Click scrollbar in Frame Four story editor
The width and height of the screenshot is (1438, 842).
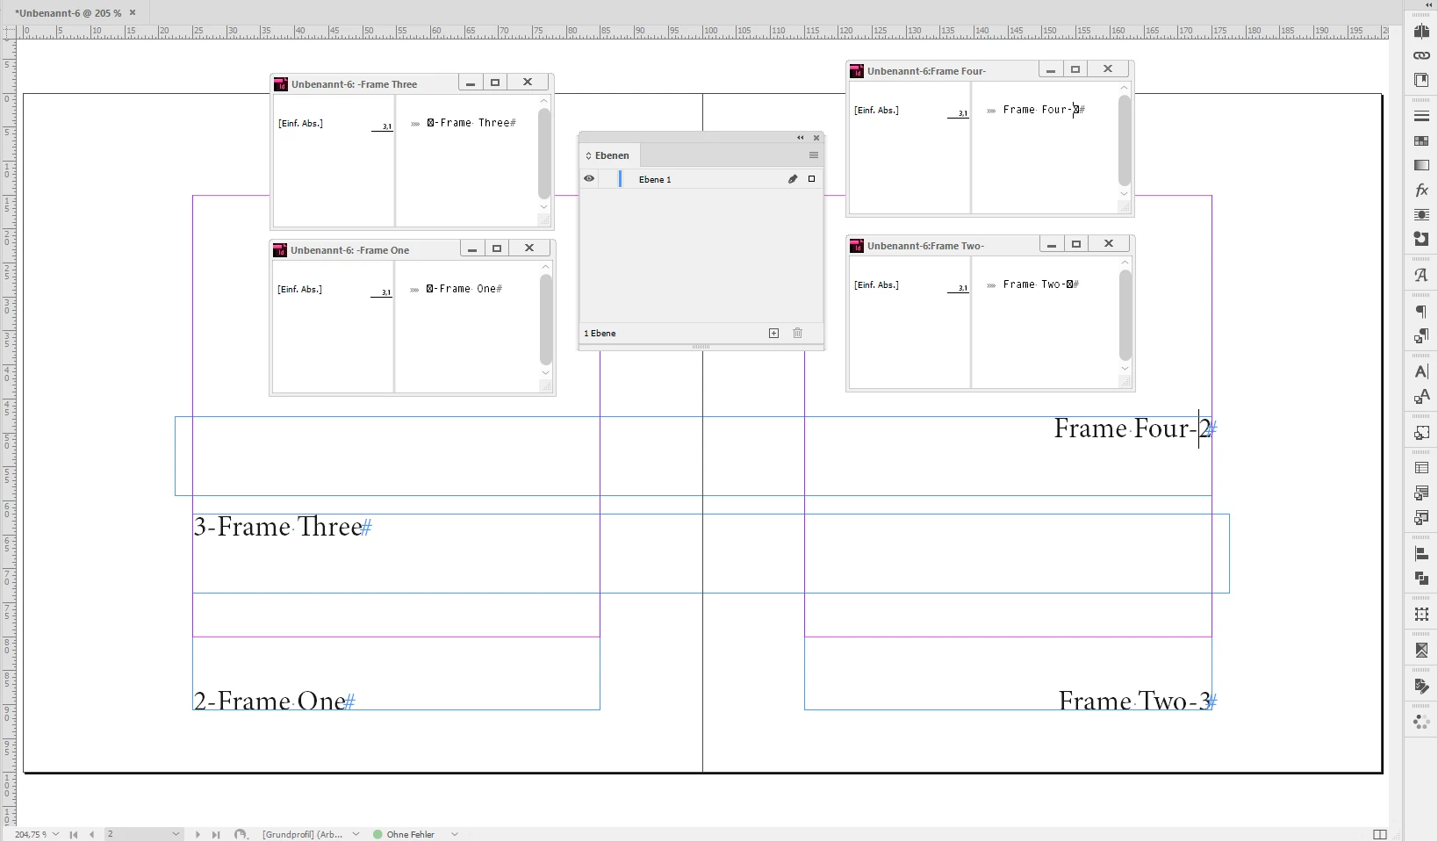1125,140
